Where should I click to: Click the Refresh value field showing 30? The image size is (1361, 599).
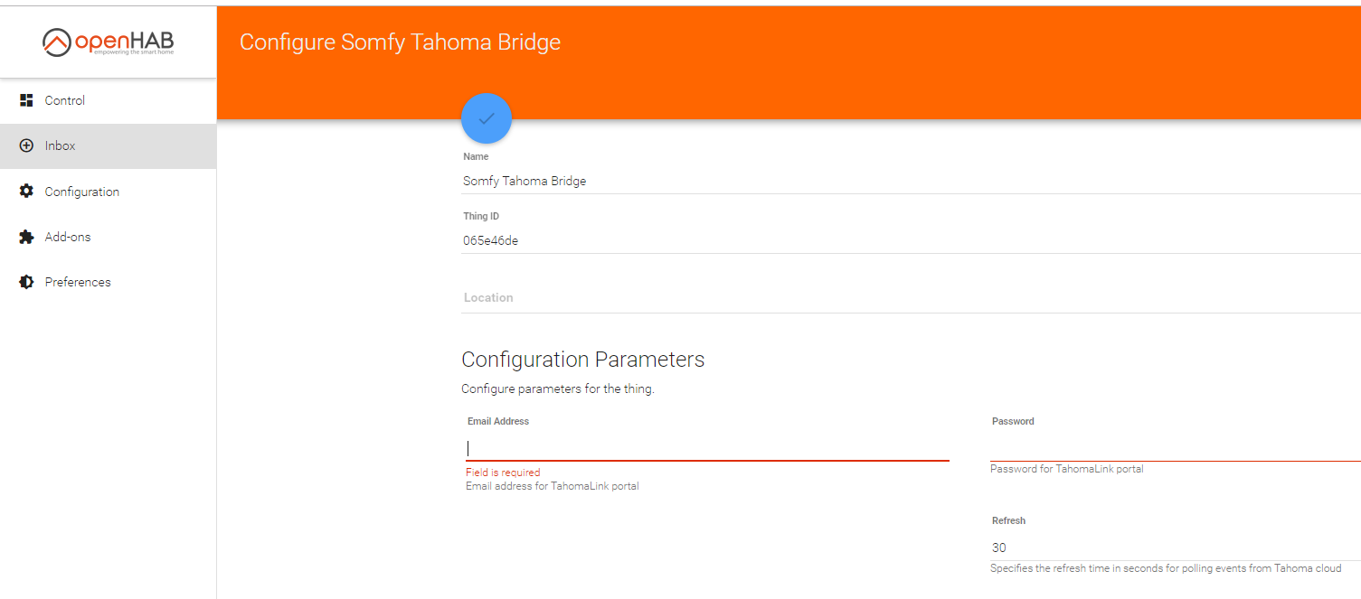[1174, 548]
